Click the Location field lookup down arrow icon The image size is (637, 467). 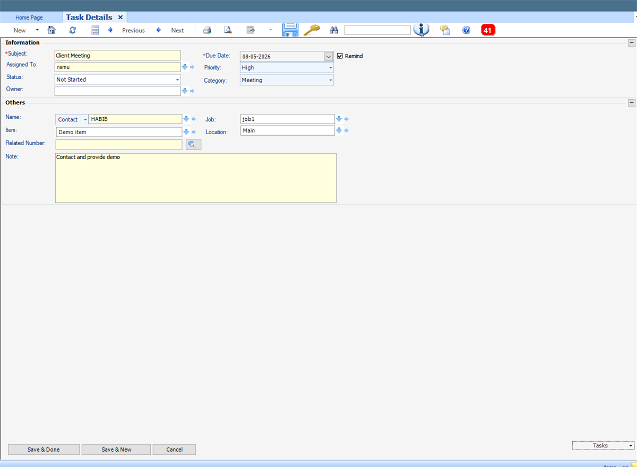pos(339,130)
